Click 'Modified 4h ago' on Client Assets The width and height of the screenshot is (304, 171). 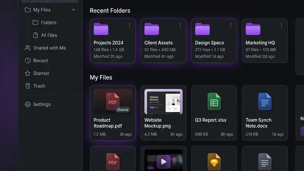[159, 56]
